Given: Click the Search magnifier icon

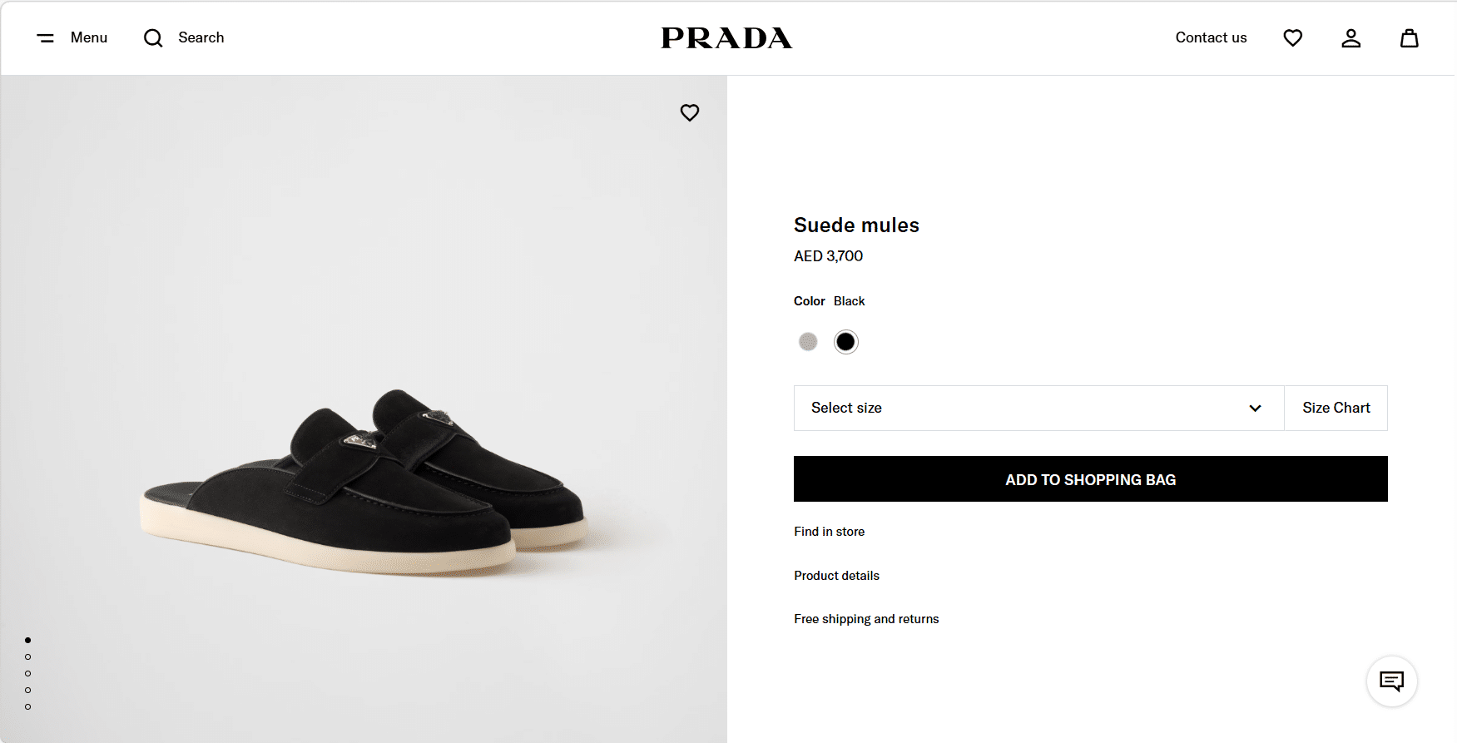Looking at the screenshot, I should (153, 38).
